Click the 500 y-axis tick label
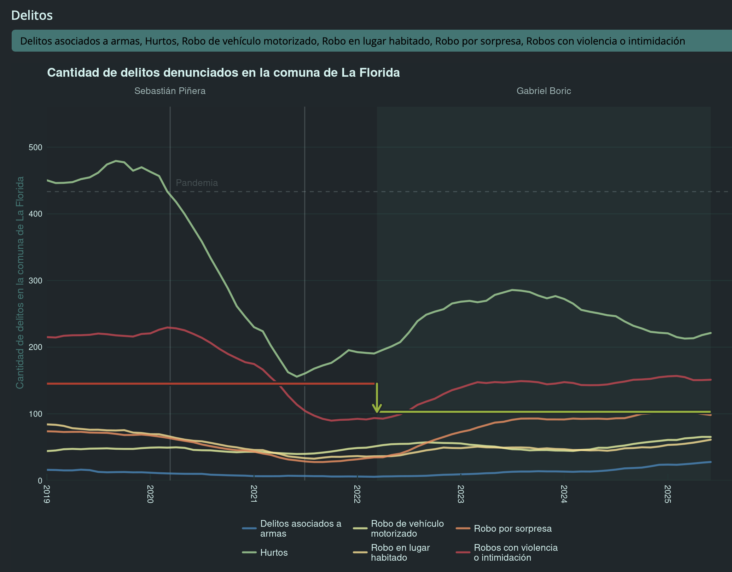732x572 pixels. coord(35,147)
